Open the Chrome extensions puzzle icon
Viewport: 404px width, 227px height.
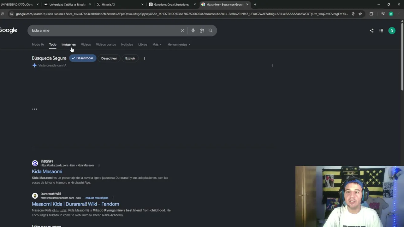click(x=371, y=14)
